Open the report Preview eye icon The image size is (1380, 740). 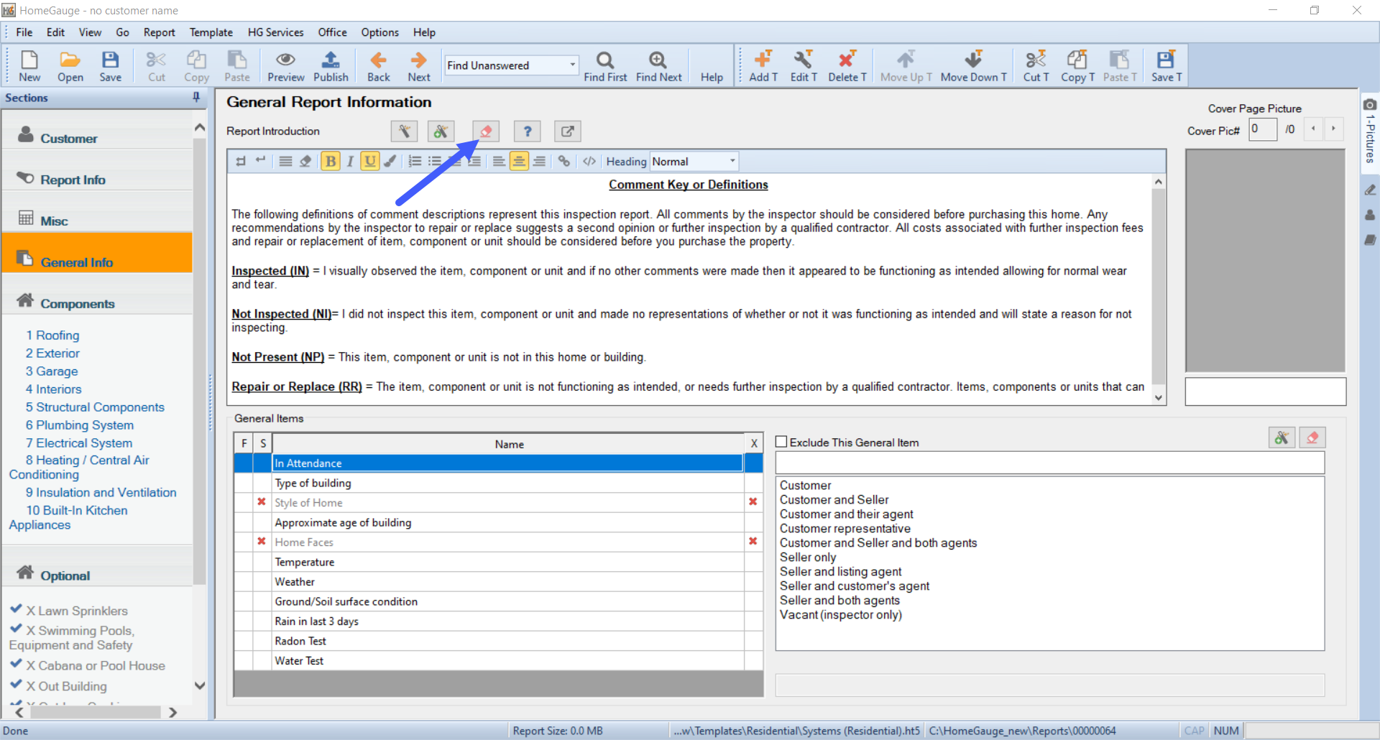coord(285,66)
